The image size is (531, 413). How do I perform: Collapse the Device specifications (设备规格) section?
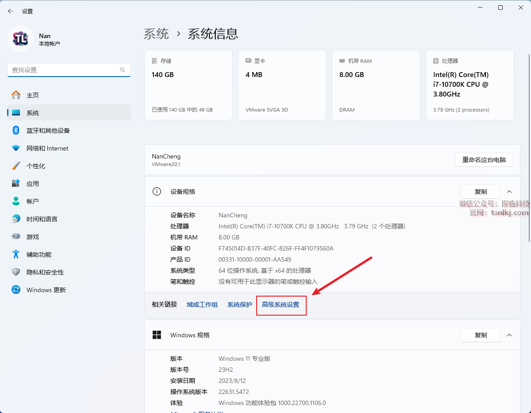tap(509, 192)
